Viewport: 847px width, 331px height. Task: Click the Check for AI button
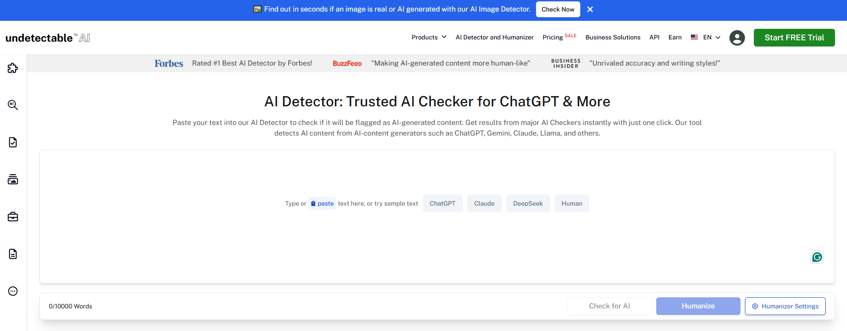[609, 306]
